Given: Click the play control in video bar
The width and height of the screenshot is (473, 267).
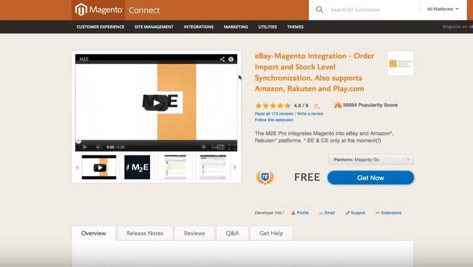Looking at the screenshot, I should click(85, 147).
